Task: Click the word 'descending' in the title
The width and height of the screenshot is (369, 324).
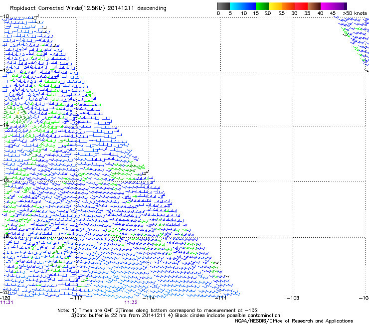Action: tap(152, 8)
